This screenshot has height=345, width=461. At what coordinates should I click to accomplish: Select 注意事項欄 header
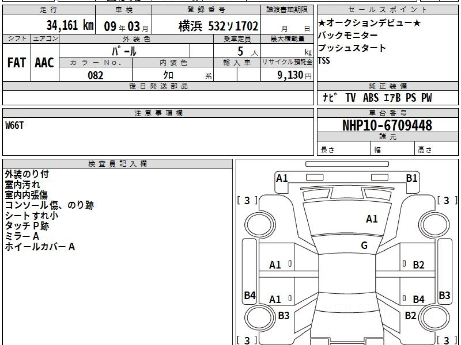coord(158,113)
